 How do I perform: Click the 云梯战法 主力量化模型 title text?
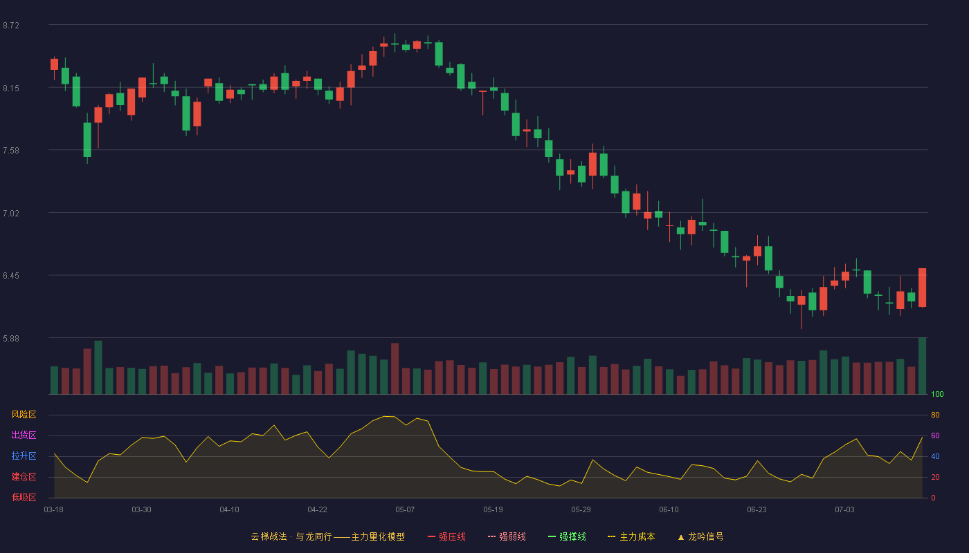(327, 536)
